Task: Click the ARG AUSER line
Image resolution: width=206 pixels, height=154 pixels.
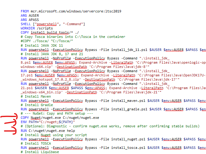Action: tap(30, 15)
